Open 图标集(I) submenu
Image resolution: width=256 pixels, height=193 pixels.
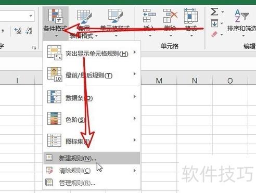click(x=92, y=140)
